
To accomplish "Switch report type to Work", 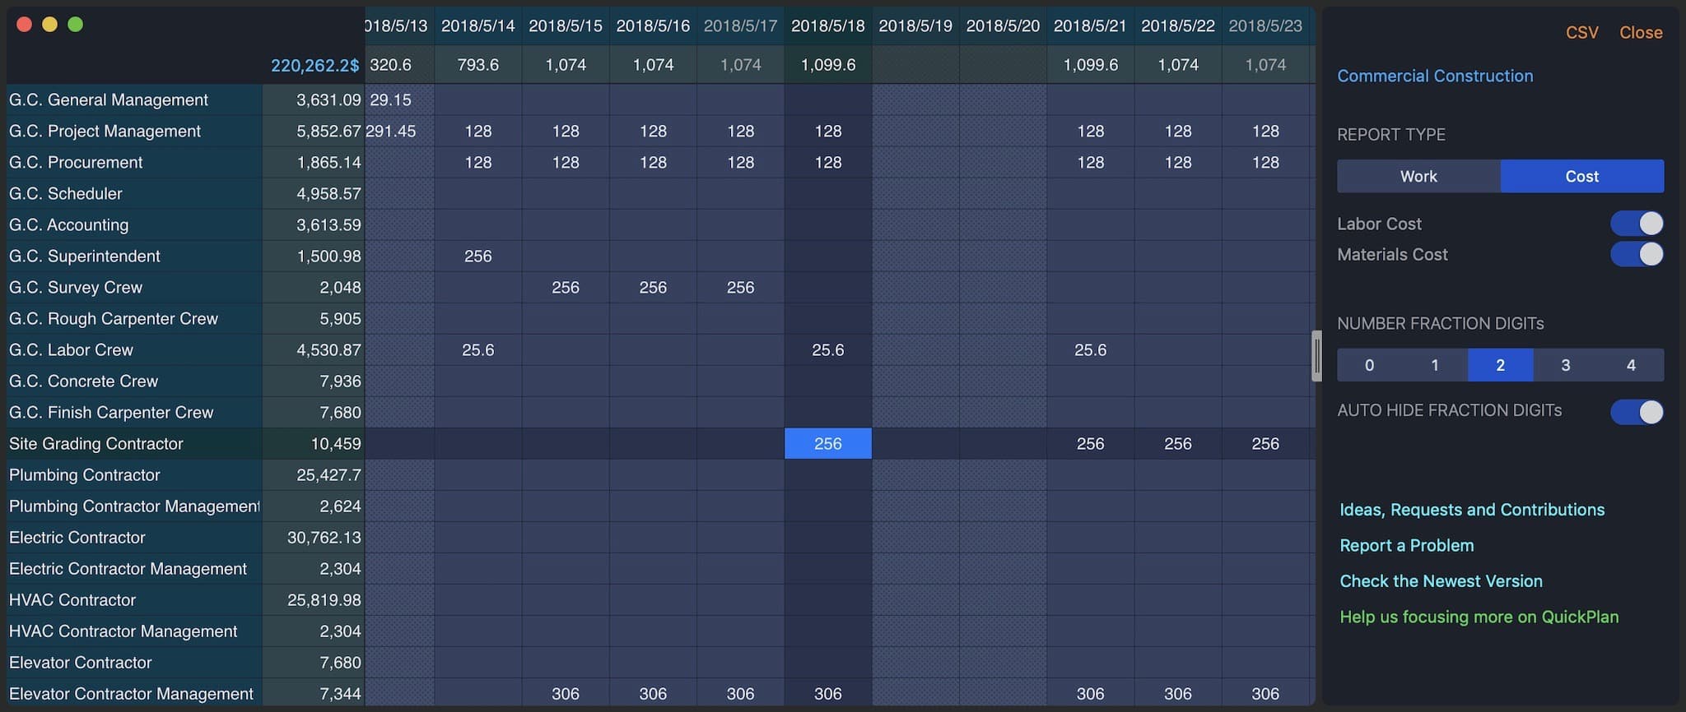I will 1418,177.
